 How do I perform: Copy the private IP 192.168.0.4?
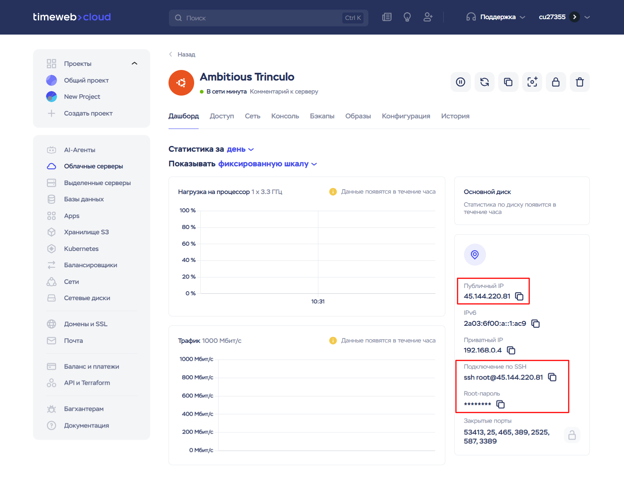point(511,350)
